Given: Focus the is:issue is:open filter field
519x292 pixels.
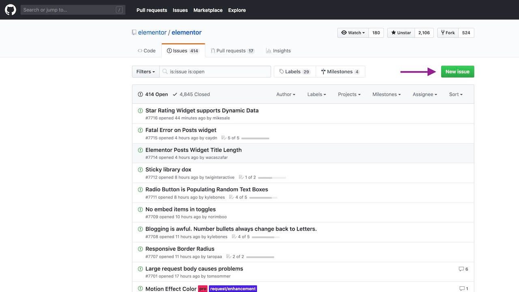Looking at the screenshot, I should 215,72.
